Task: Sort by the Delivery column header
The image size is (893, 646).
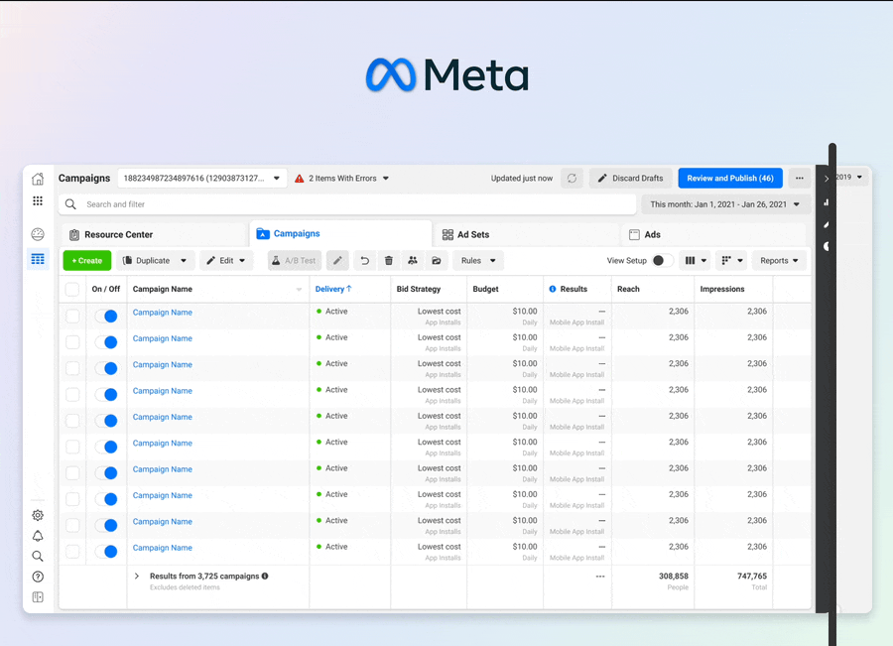Action: 333,289
